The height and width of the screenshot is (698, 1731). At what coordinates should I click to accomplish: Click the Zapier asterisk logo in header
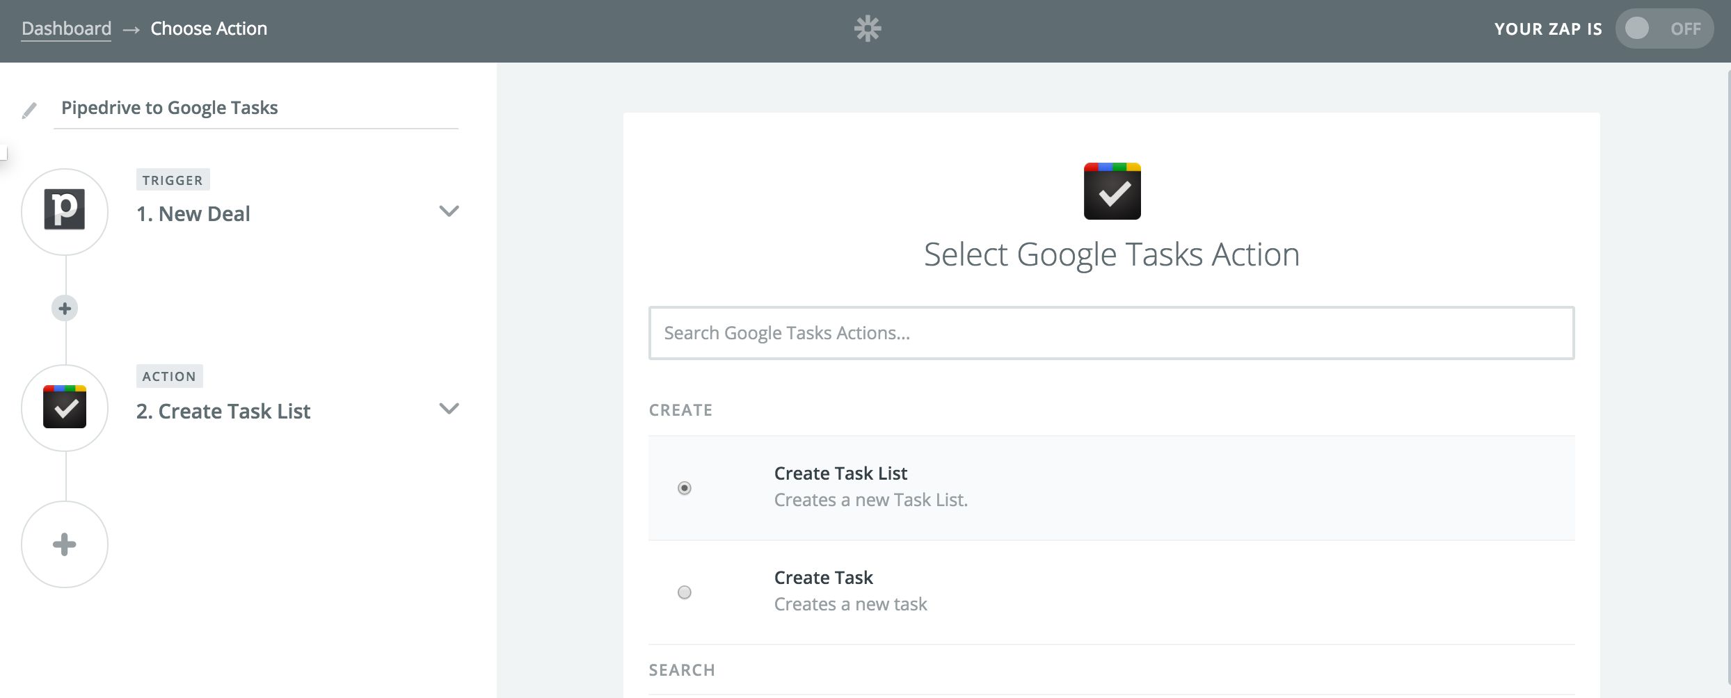[x=868, y=29]
